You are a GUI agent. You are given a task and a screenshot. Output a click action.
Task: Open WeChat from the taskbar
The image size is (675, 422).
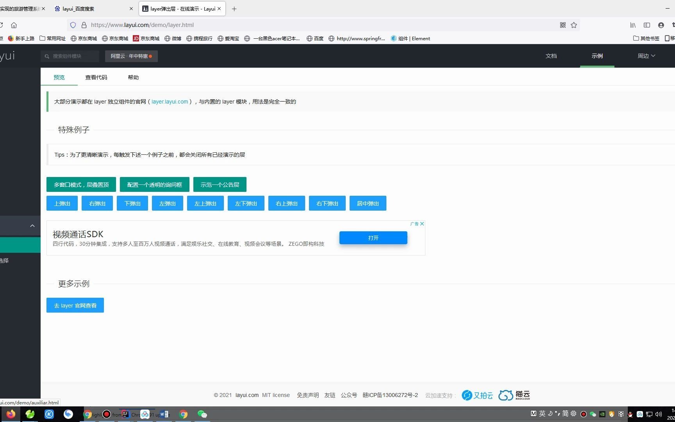coord(202,414)
